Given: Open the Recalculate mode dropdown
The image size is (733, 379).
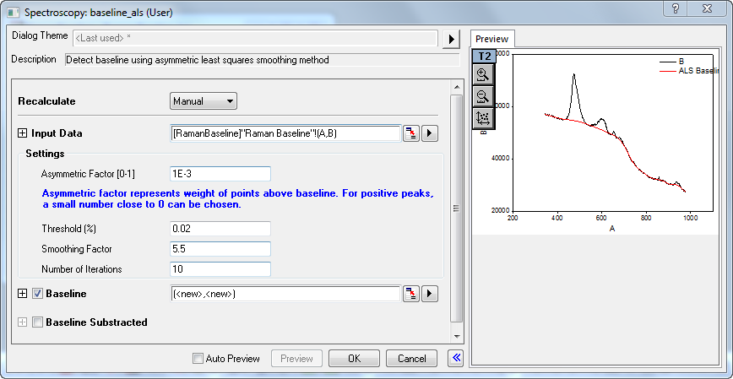Looking at the screenshot, I should point(204,101).
